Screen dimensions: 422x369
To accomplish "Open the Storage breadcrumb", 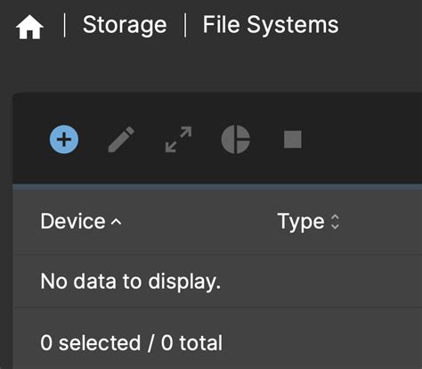I will click(125, 25).
